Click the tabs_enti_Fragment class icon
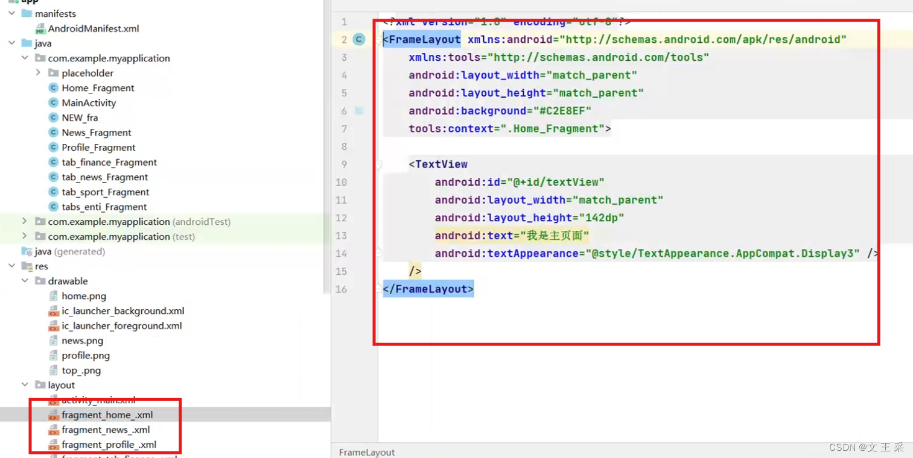Image resolution: width=913 pixels, height=458 pixels. pos(53,207)
